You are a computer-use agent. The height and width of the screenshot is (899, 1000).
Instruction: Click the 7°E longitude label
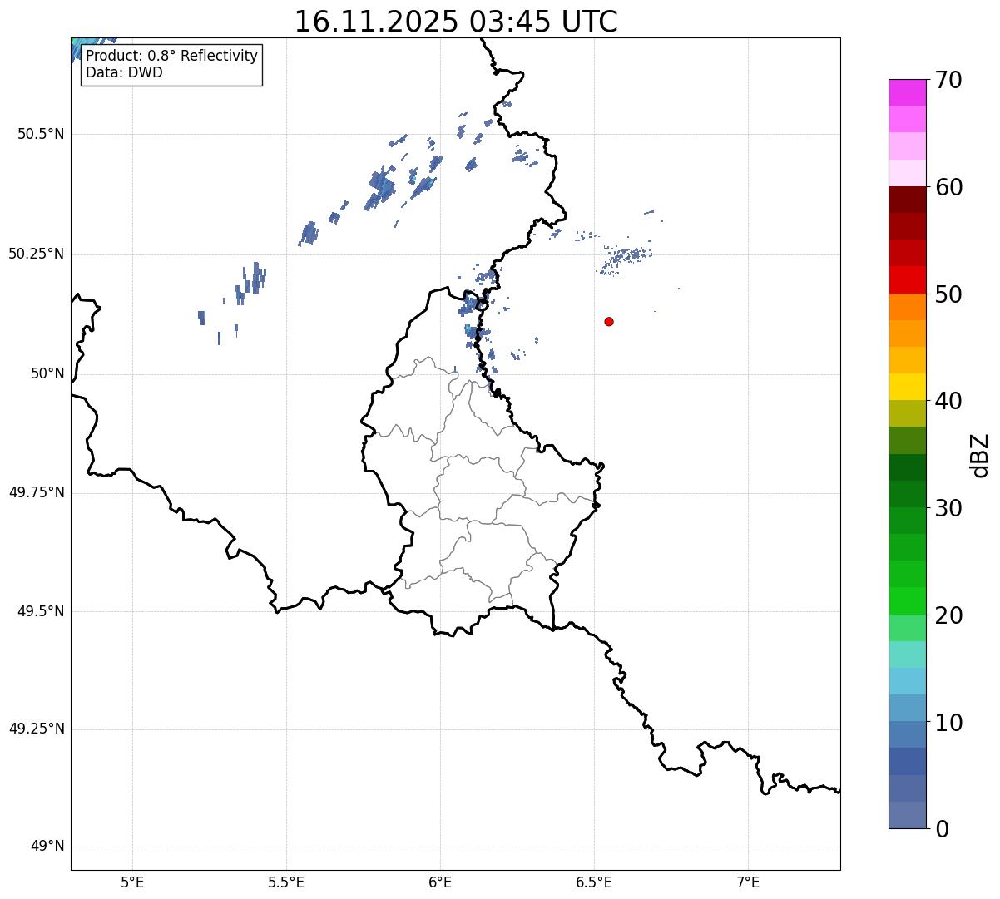tap(748, 882)
